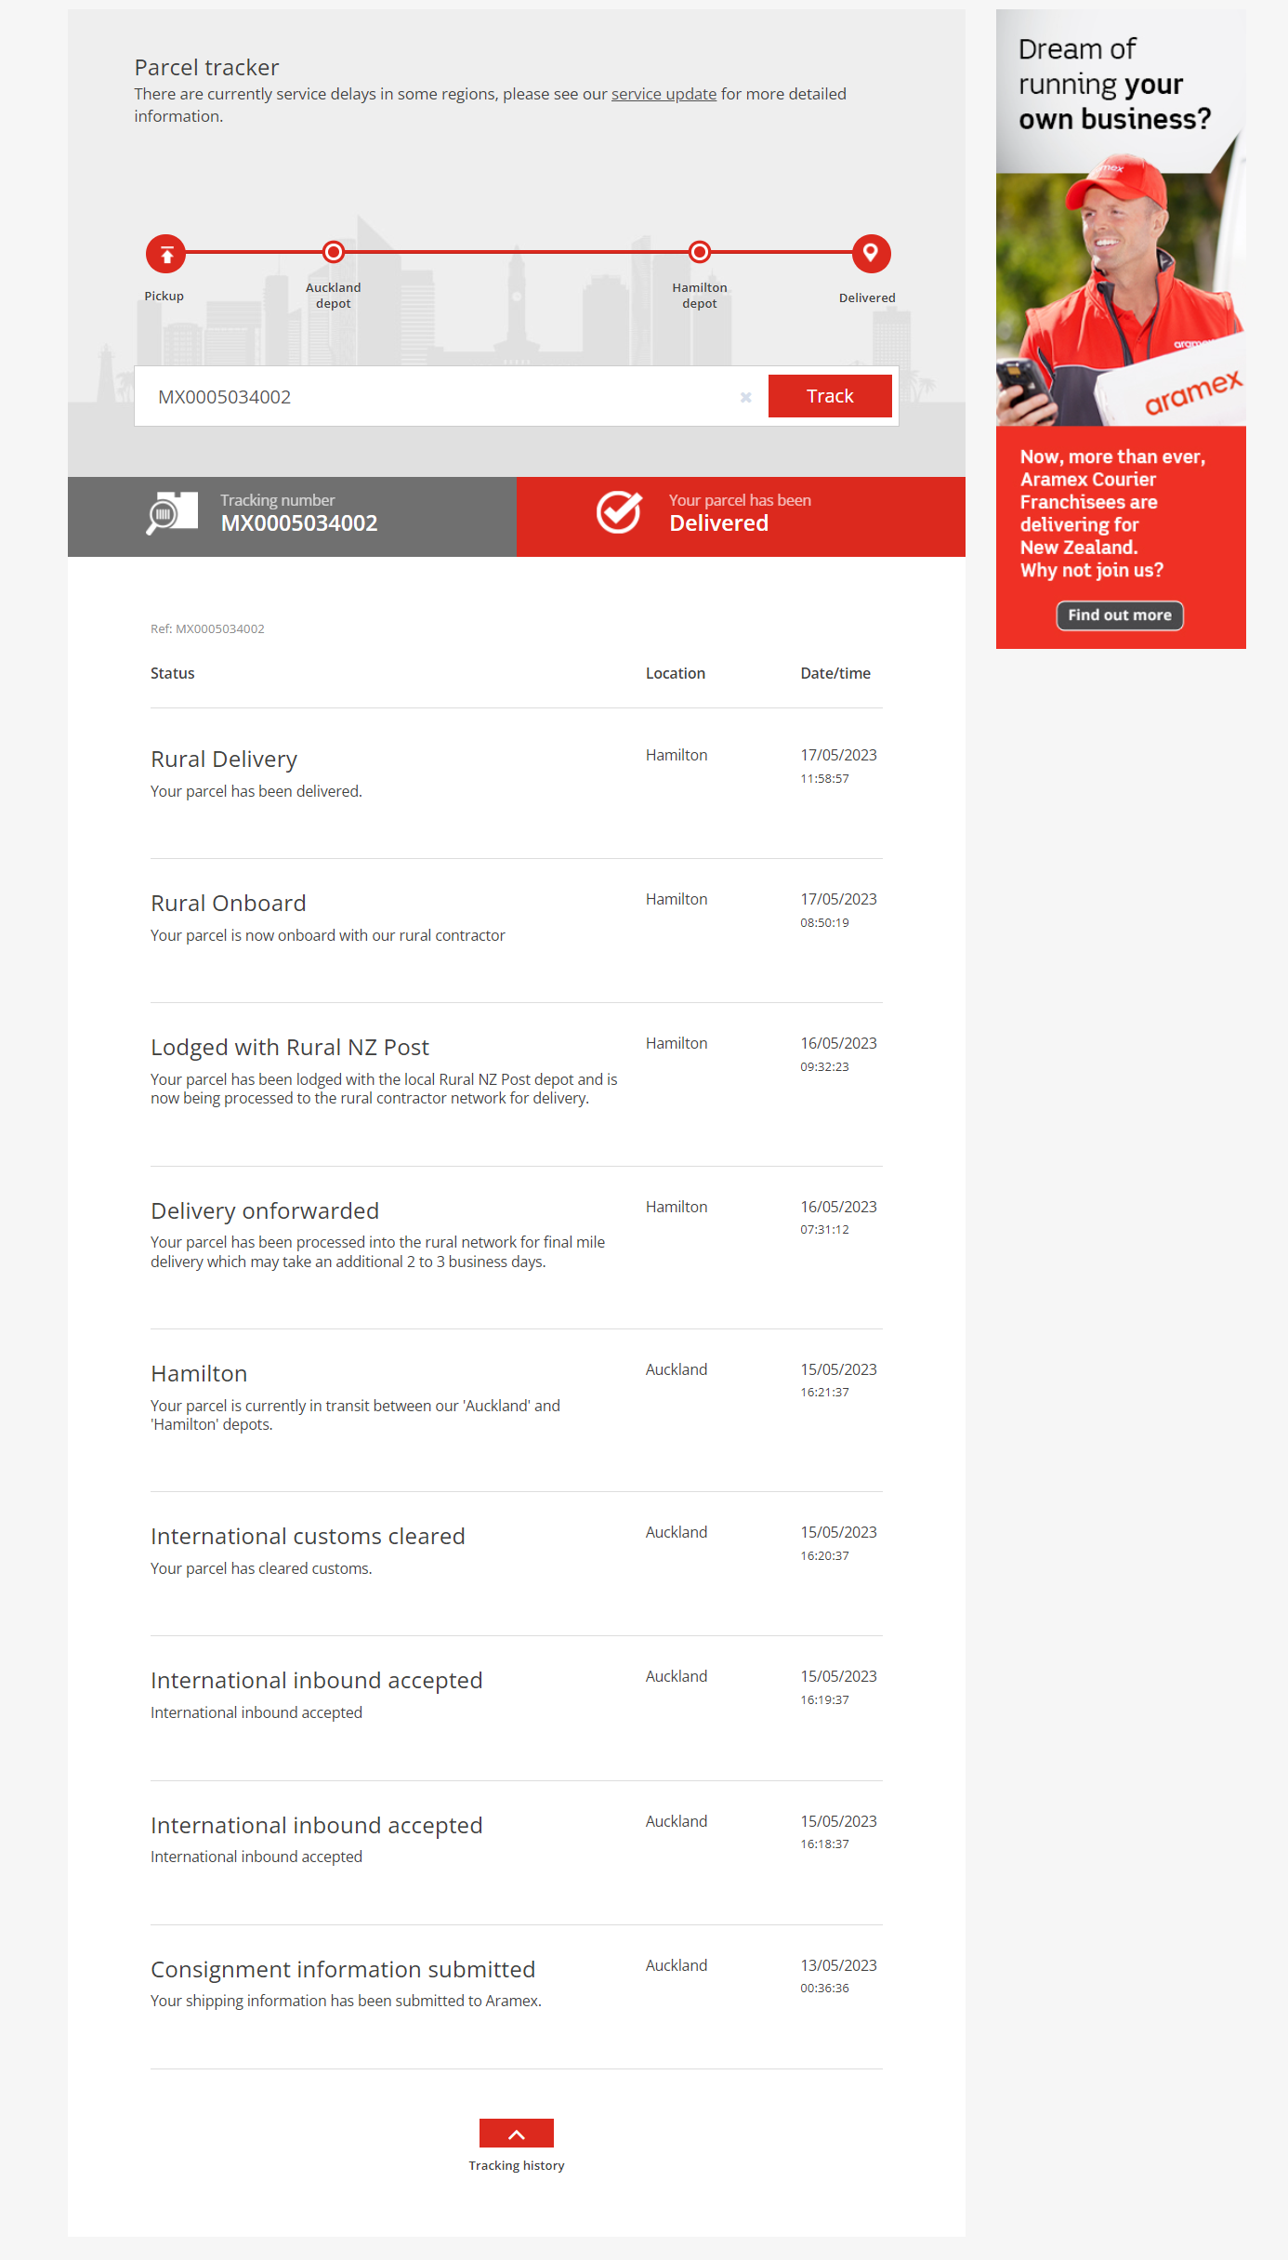The height and width of the screenshot is (2260, 1288).
Task: Click the Status column header
Action: (173, 673)
